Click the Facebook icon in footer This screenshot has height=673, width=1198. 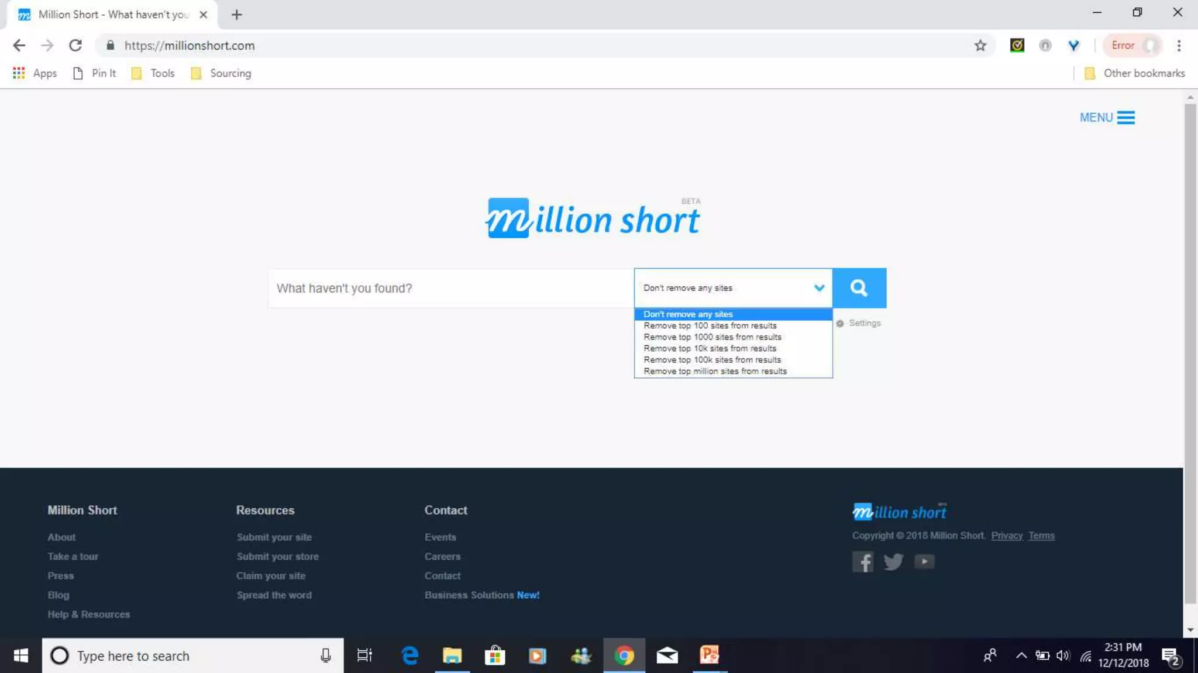point(862,561)
